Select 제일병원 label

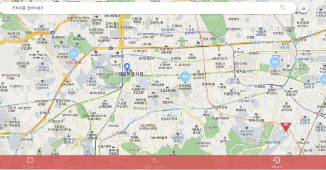pyautogui.click(x=241, y=110)
